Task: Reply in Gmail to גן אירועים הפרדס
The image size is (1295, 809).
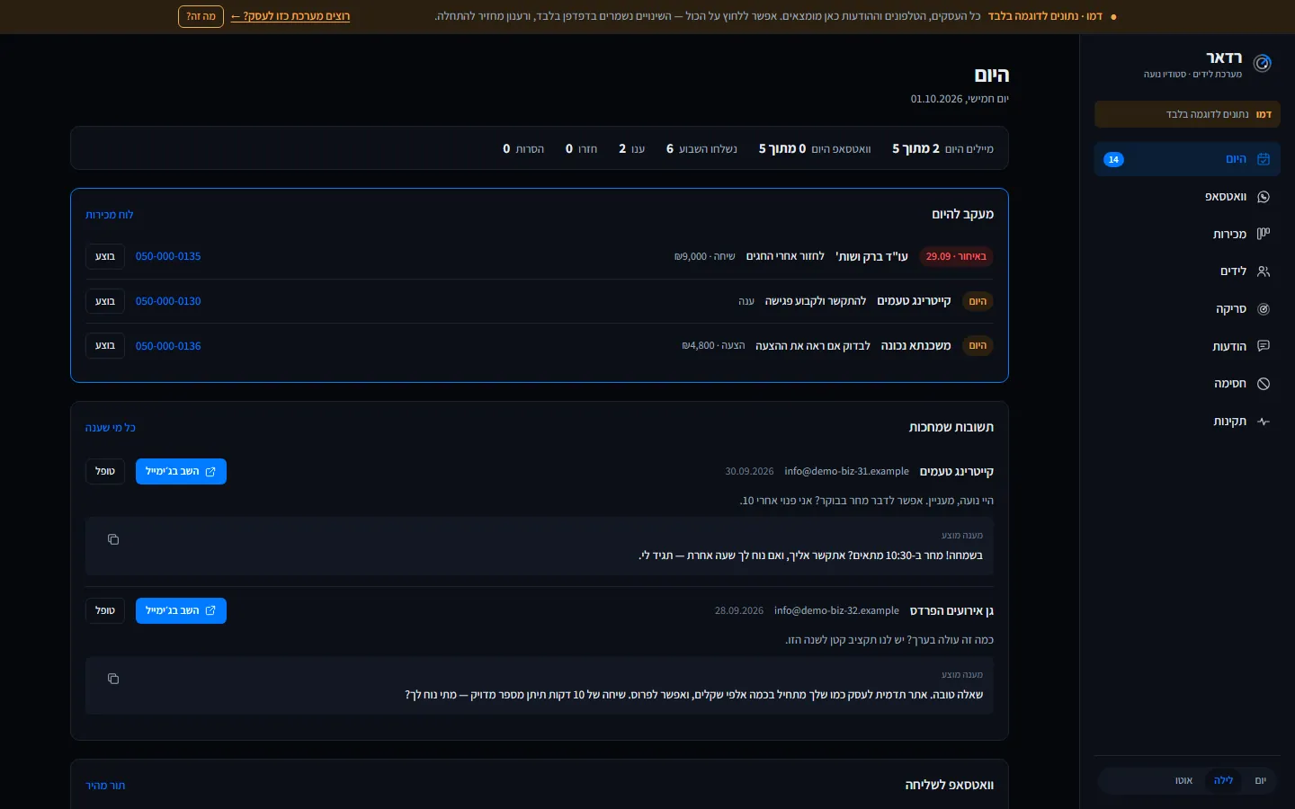Action: coord(181,610)
